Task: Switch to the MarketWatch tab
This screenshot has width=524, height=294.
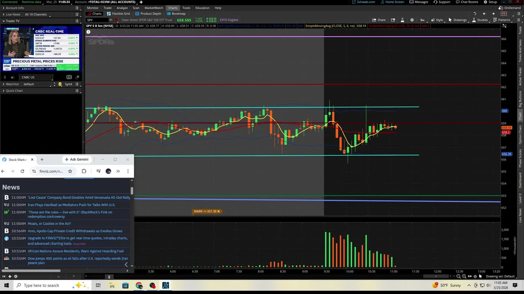Action: click(x=154, y=8)
